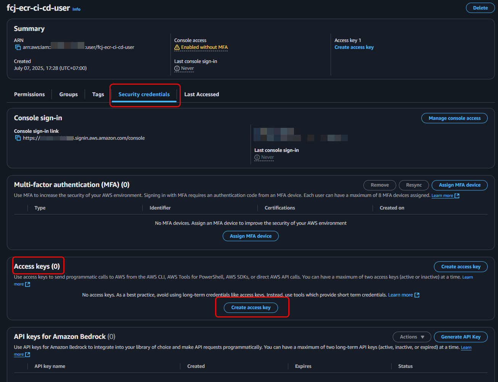Viewport: 498px width, 382px height.
Task: Copy the console sign-in link icon
Action: click(18, 138)
